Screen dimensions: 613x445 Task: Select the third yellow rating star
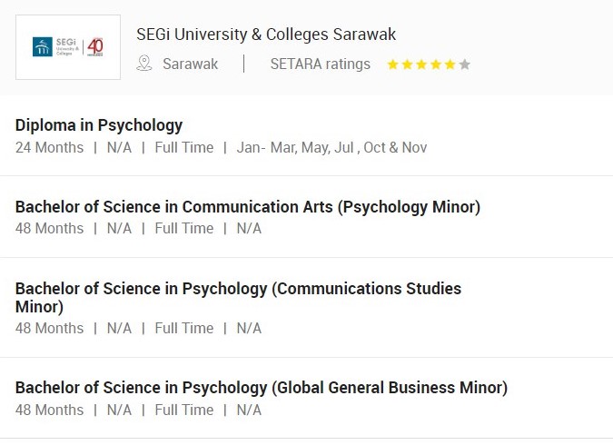pyautogui.click(x=421, y=64)
